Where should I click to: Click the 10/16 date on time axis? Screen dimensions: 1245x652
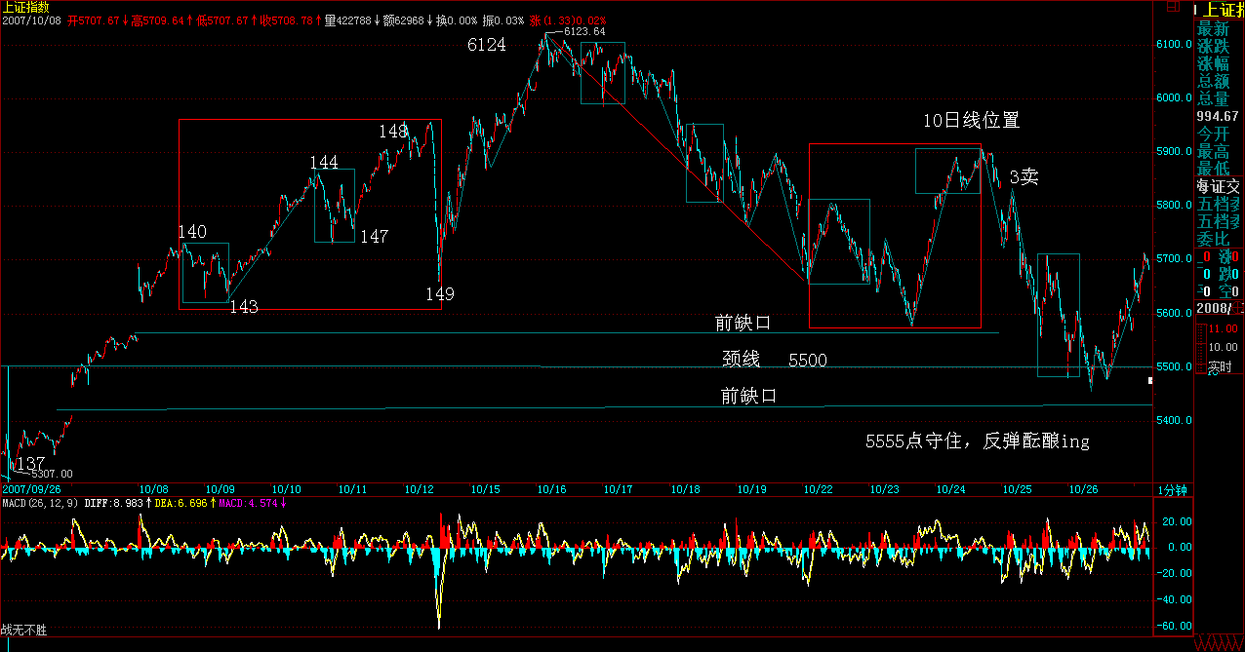coord(551,489)
